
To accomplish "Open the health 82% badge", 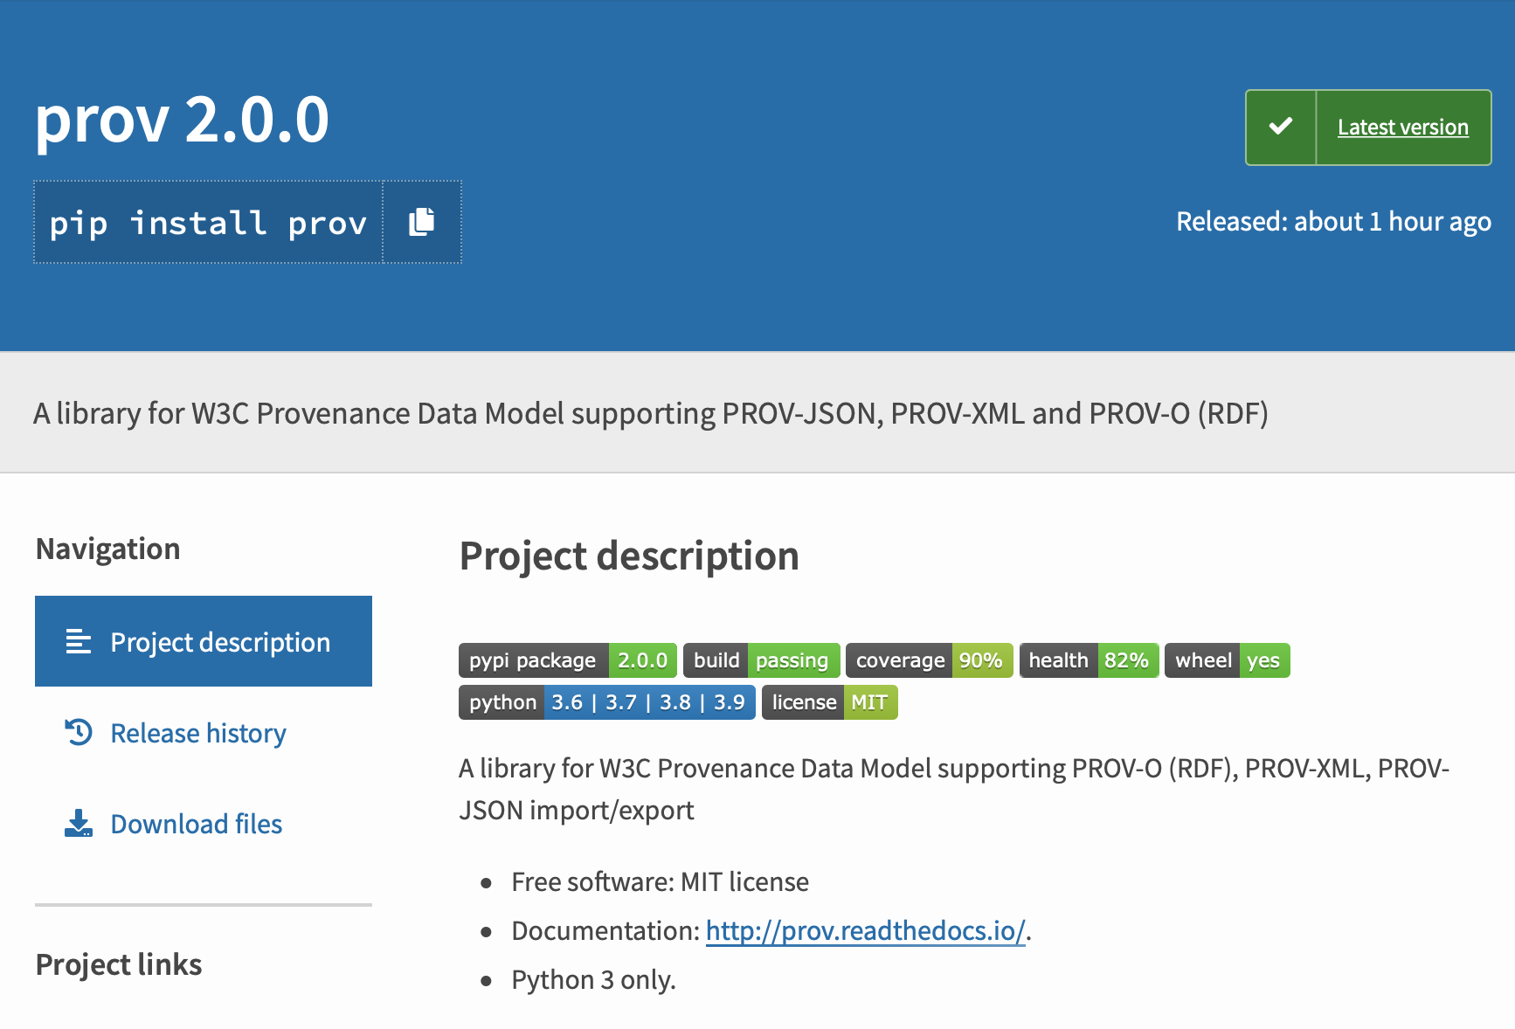I will pos(1090,660).
